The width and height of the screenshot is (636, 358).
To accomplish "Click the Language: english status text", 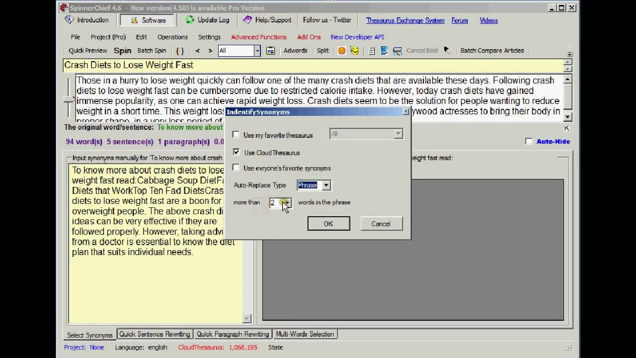I will [x=141, y=347].
